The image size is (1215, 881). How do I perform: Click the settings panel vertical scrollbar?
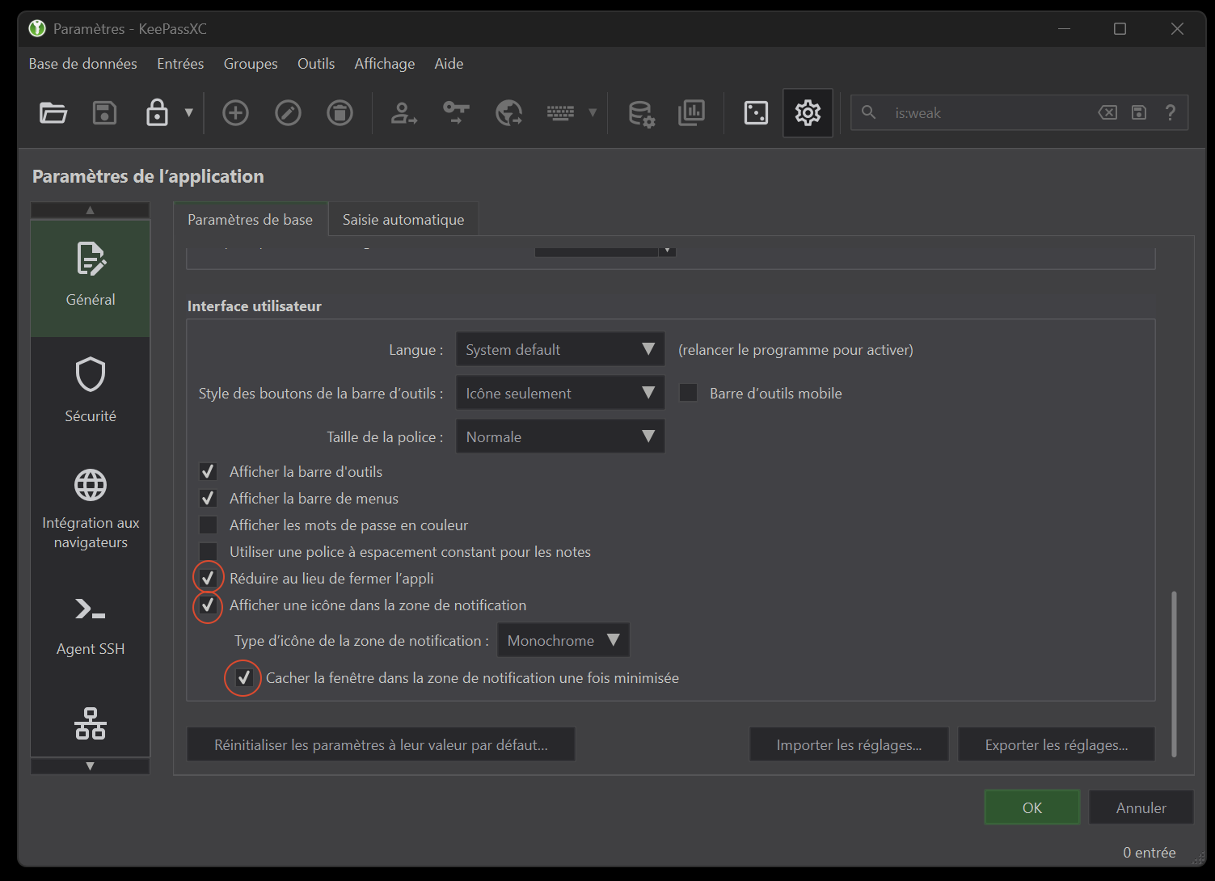[1174, 673]
